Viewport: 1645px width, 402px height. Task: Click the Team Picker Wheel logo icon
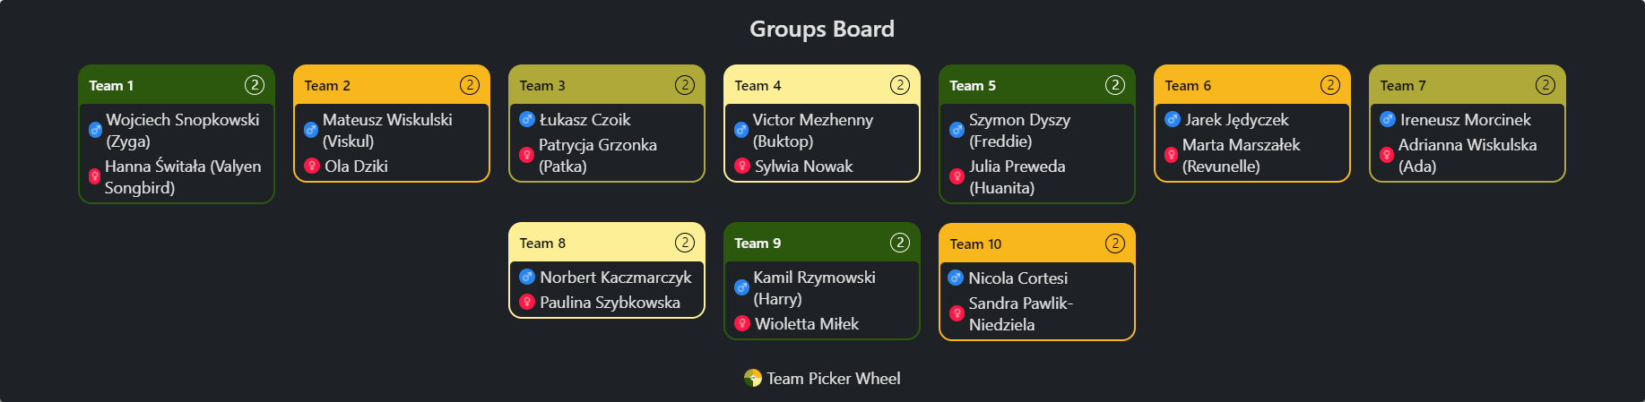pos(753,378)
